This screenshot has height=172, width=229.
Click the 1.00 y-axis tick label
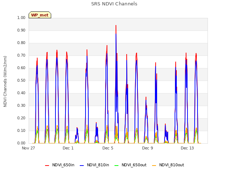(21, 18)
